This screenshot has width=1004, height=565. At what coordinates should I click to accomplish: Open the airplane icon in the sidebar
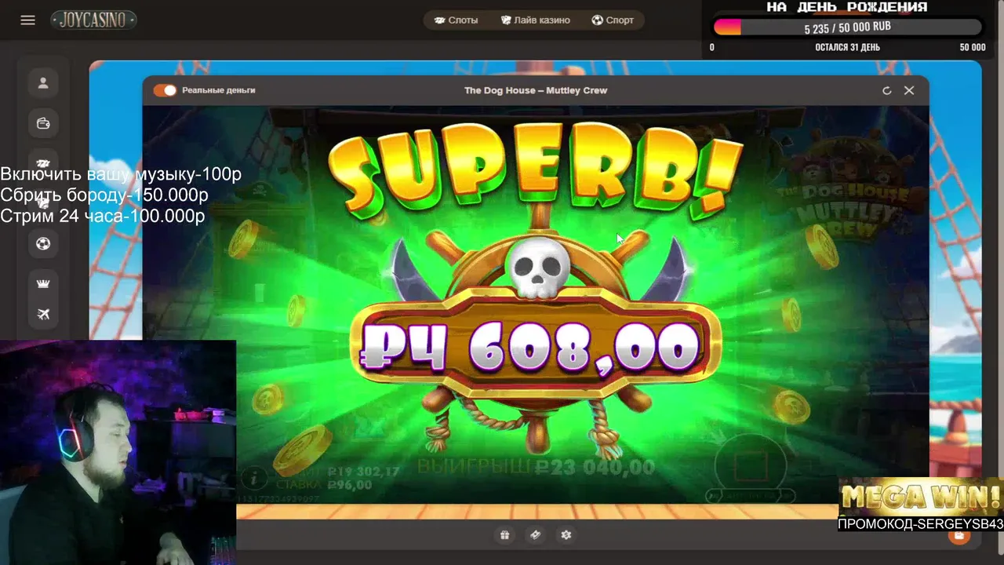(43, 315)
